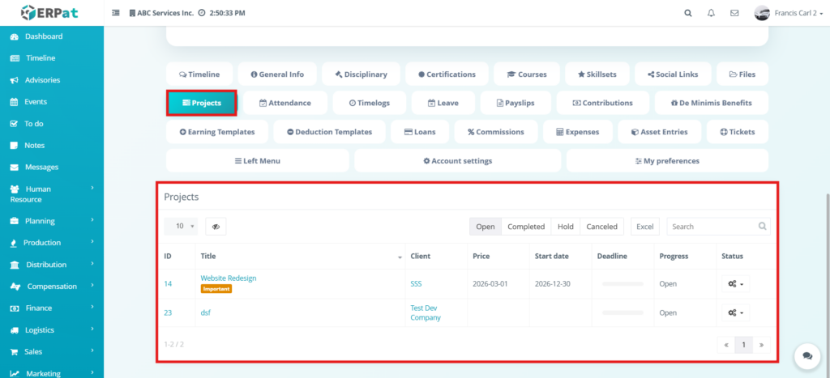Open the mail envelope icon in header
The width and height of the screenshot is (830, 378).
coord(734,13)
